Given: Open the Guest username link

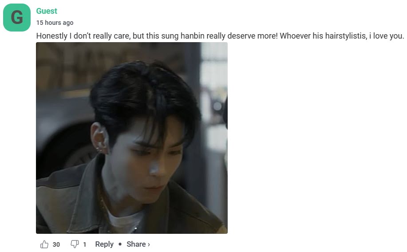Looking at the screenshot, I should coord(47,11).
